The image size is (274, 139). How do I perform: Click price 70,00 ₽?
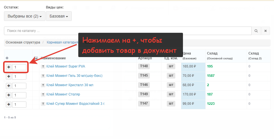pyautogui.click(x=188, y=76)
